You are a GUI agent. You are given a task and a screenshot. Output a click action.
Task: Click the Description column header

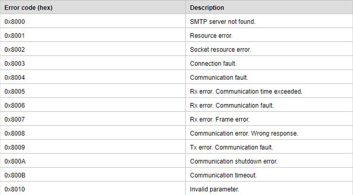tap(207, 8)
